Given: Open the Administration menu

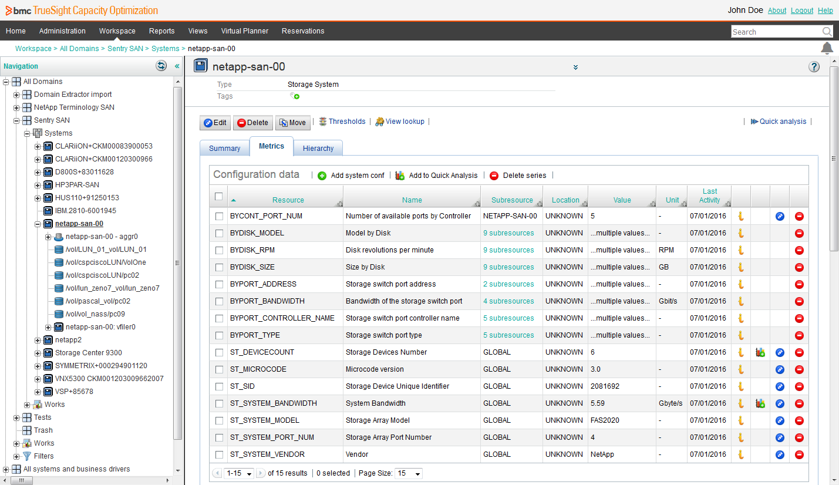Looking at the screenshot, I should click(x=62, y=31).
